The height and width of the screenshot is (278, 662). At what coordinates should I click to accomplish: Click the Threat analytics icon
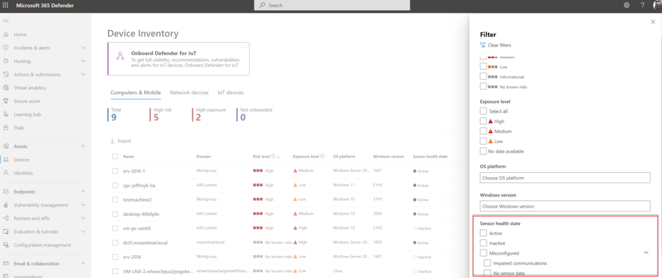6,88
